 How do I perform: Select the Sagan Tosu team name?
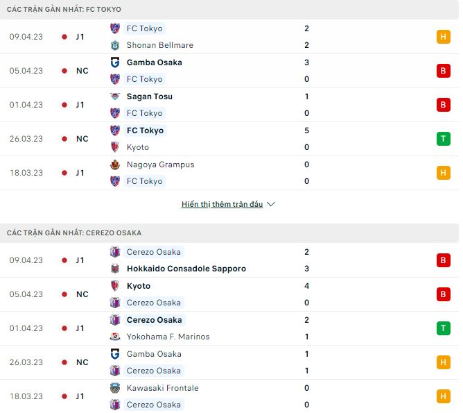point(149,96)
